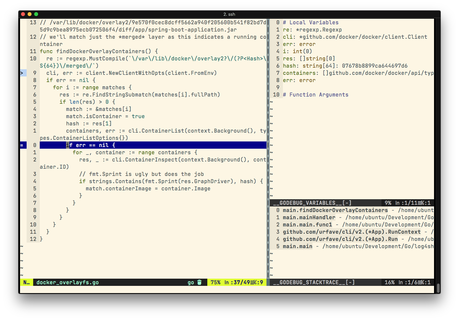Click the 'match.containerImage = container.Image' line
This screenshot has height=320, width=459.
[148, 188]
